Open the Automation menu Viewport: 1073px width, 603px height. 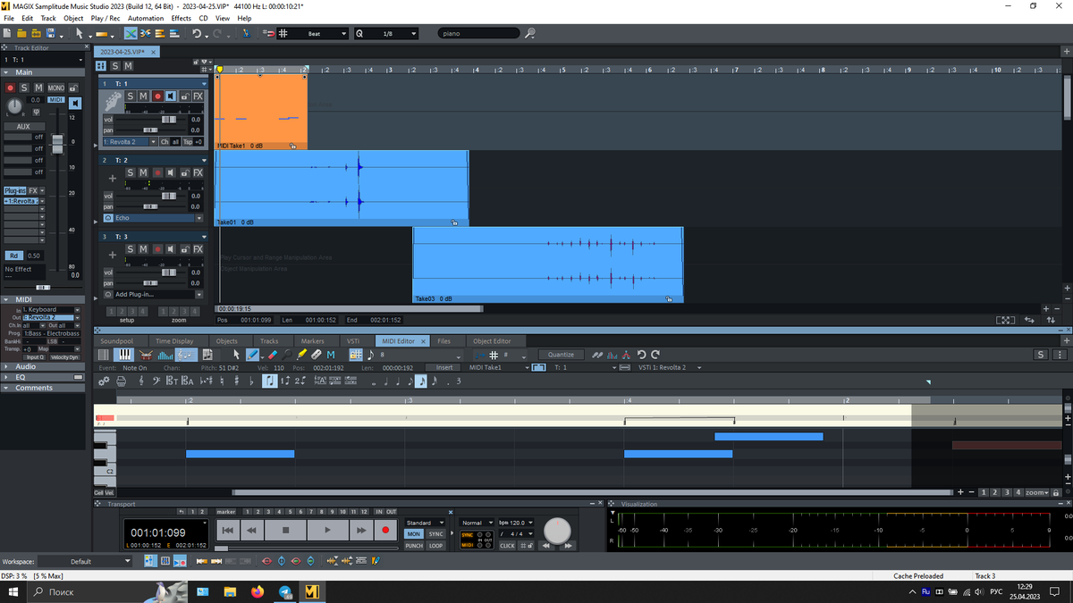tap(146, 18)
